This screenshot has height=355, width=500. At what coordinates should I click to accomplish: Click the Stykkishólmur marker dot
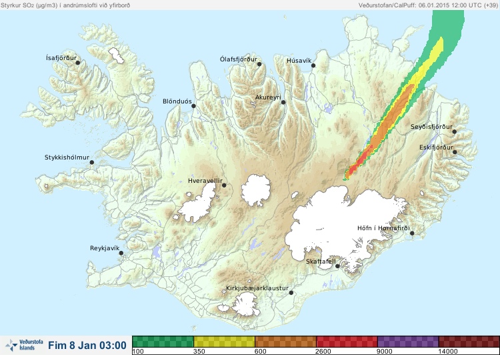92,163
